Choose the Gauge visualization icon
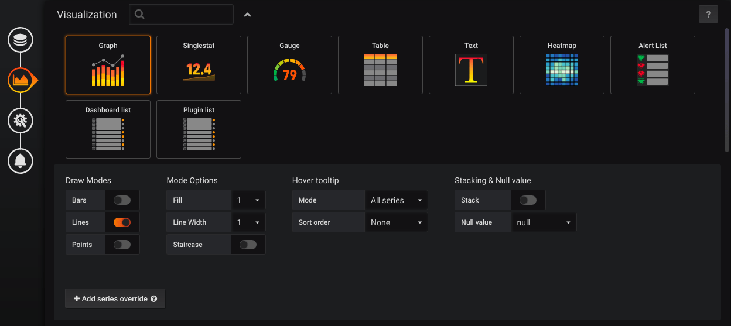 [x=289, y=70]
